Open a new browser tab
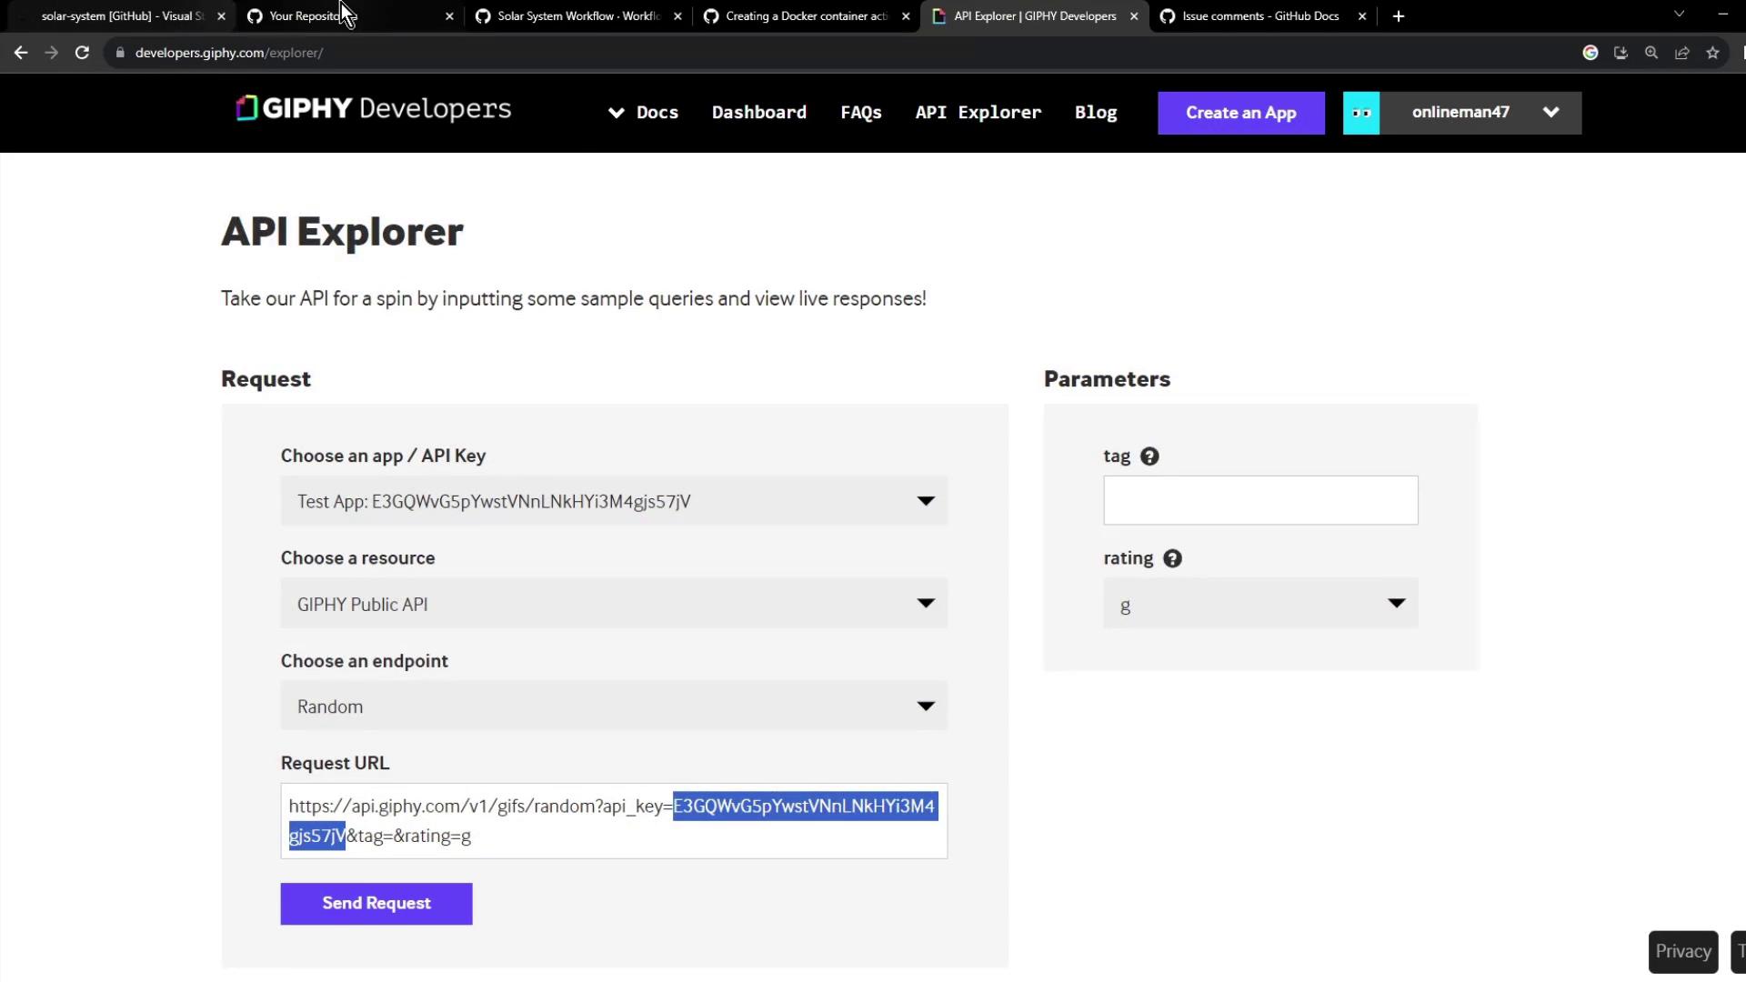1746x982 pixels. (1399, 16)
